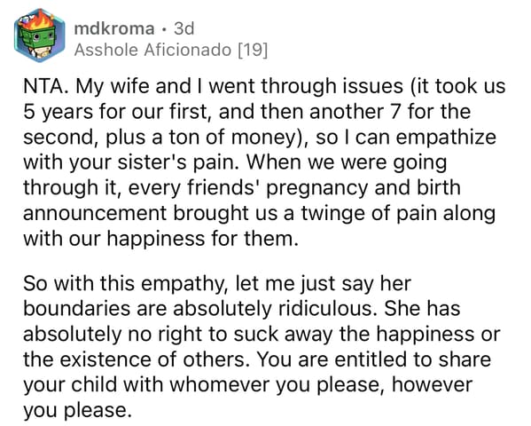Tap the line mentioning 5 years for our first
This screenshot has height=426, width=531.
246,112
